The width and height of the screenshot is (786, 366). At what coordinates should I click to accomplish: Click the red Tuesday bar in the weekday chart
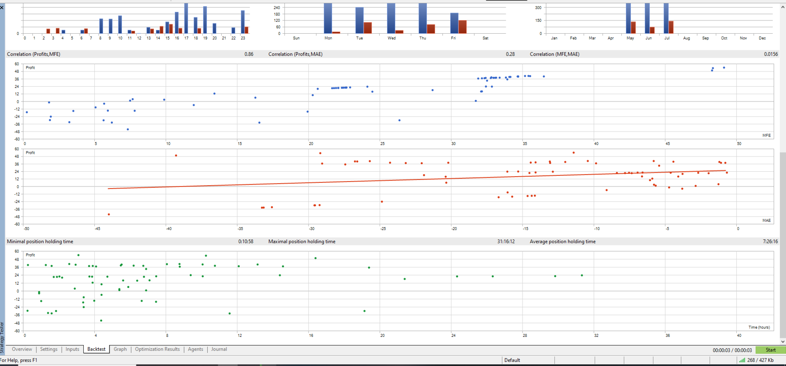tap(367, 28)
